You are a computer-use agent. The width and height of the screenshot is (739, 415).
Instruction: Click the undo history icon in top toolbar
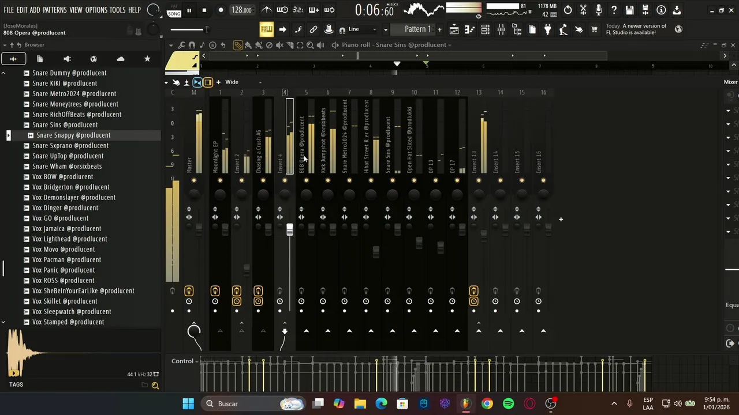tap(568, 10)
